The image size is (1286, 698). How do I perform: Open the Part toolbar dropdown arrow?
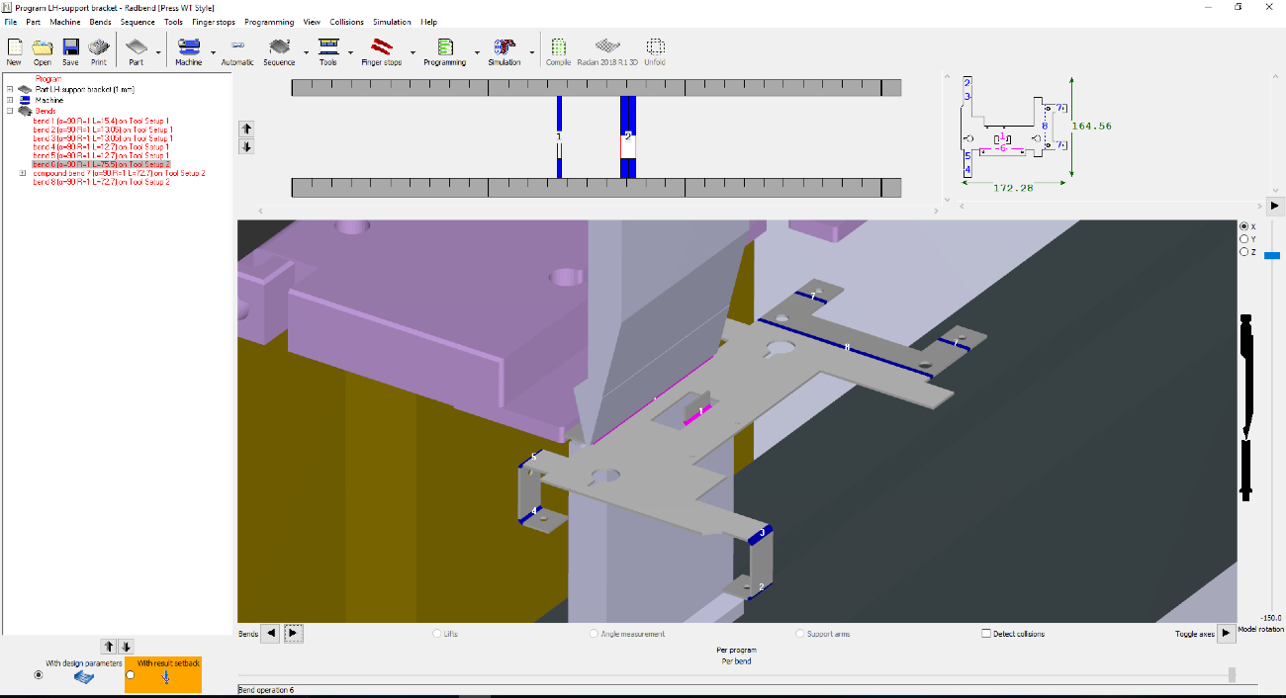(158, 51)
